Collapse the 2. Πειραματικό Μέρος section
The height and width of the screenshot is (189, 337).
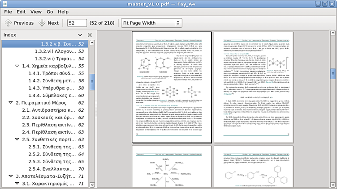(x=11, y=103)
